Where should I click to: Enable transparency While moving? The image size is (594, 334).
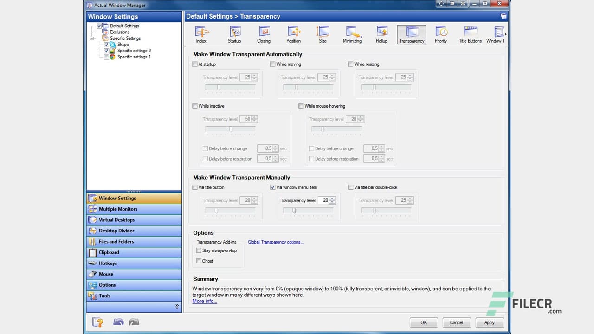pyautogui.click(x=273, y=64)
